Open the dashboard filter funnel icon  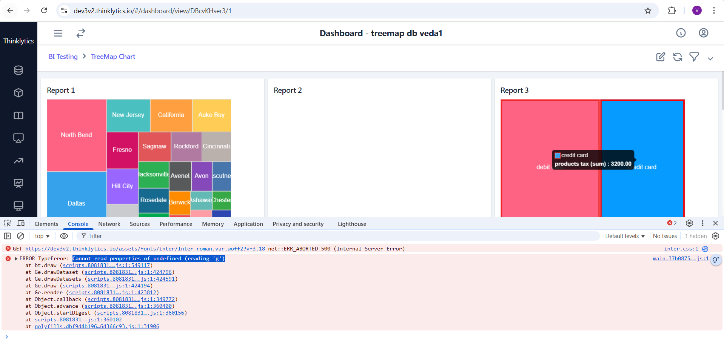point(694,57)
